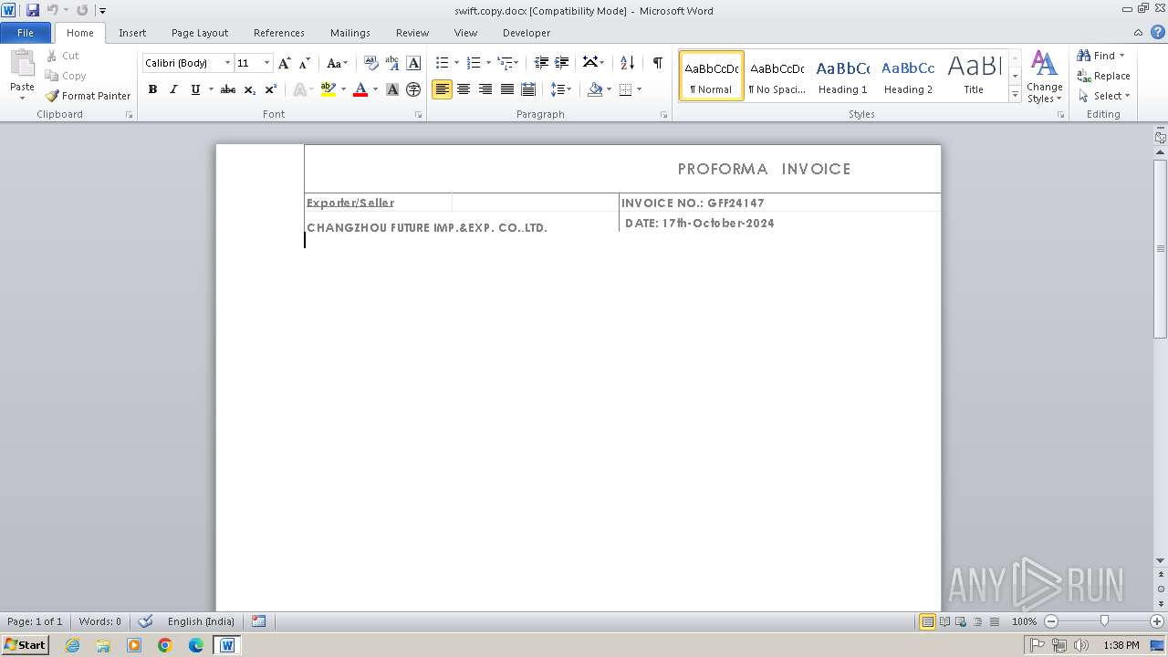Click Sort icon
The width and height of the screenshot is (1168, 657).
627,63
